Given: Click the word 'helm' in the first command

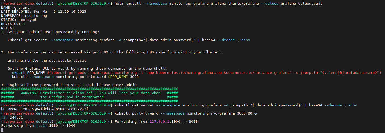Looking at the screenshot, I should (x=119, y=3).
